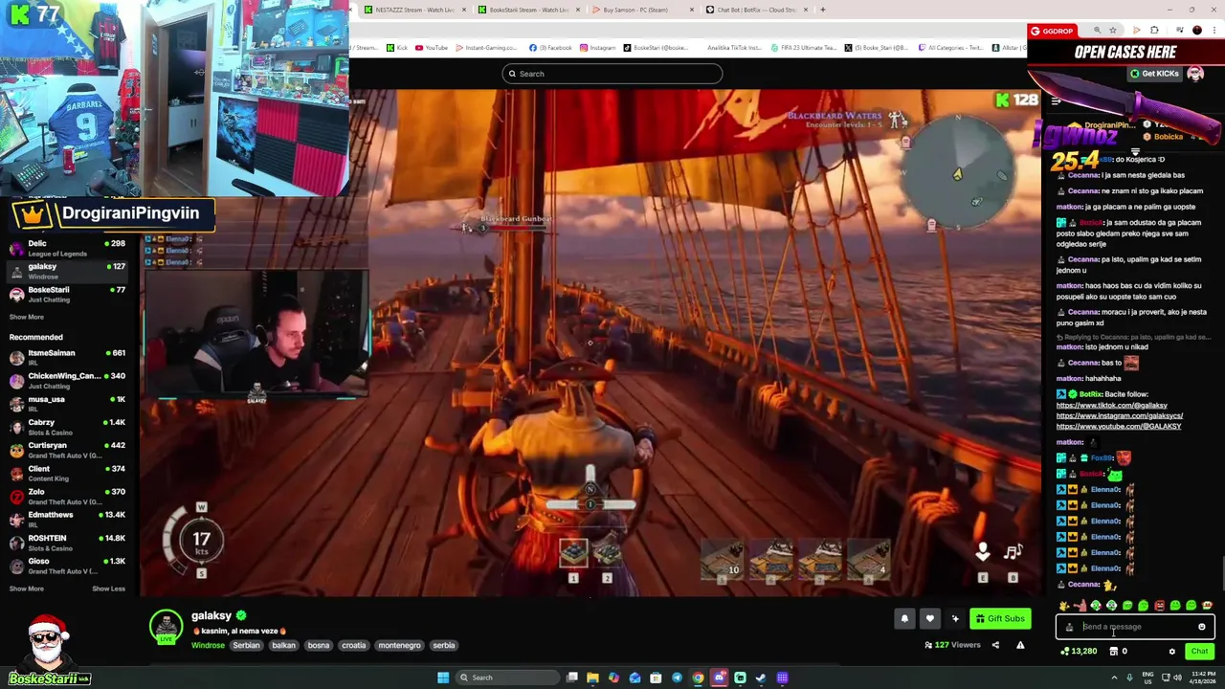
Task: Click the sparkle icon beside Gift Subs
Action: click(x=955, y=618)
